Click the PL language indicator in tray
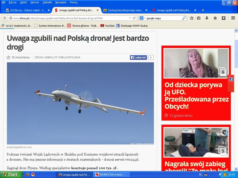Image resolution: width=238 pixels, height=178 pixels. (x=200, y=175)
